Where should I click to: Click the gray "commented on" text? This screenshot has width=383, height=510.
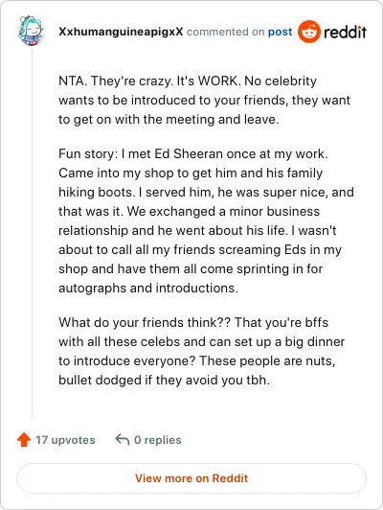[225, 32]
